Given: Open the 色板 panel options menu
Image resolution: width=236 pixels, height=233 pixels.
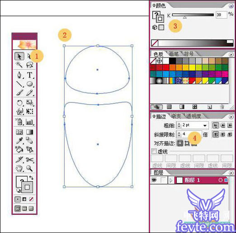Looking at the screenshot, I should tap(231, 54).
